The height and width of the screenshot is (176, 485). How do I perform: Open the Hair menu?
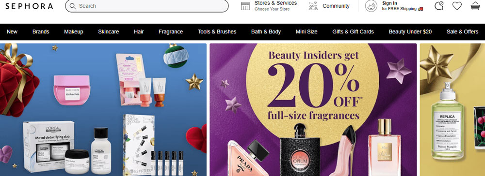pyautogui.click(x=139, y=32)
